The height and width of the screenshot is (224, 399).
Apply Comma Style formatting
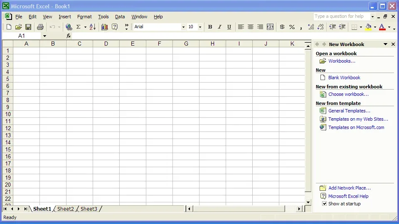tap(301, 27)
